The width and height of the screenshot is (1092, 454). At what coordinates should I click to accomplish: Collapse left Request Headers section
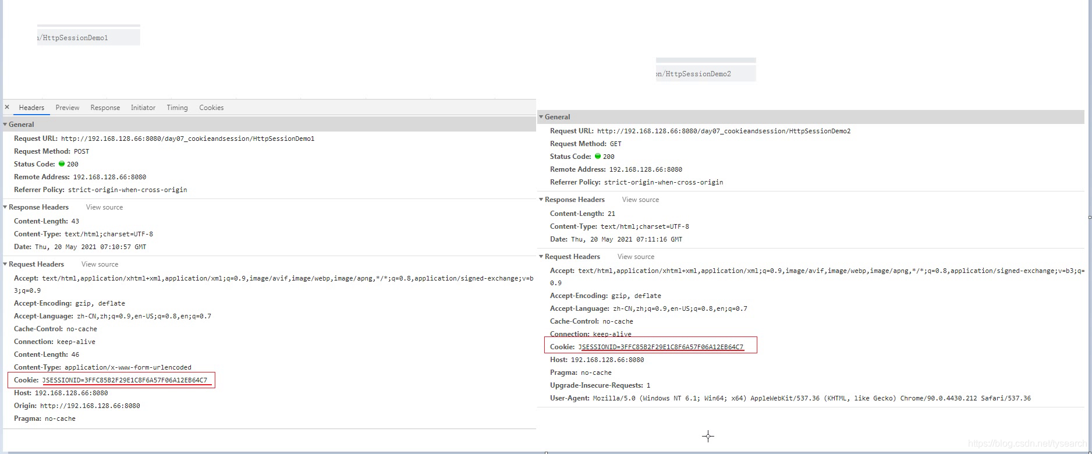pos(5,264)
